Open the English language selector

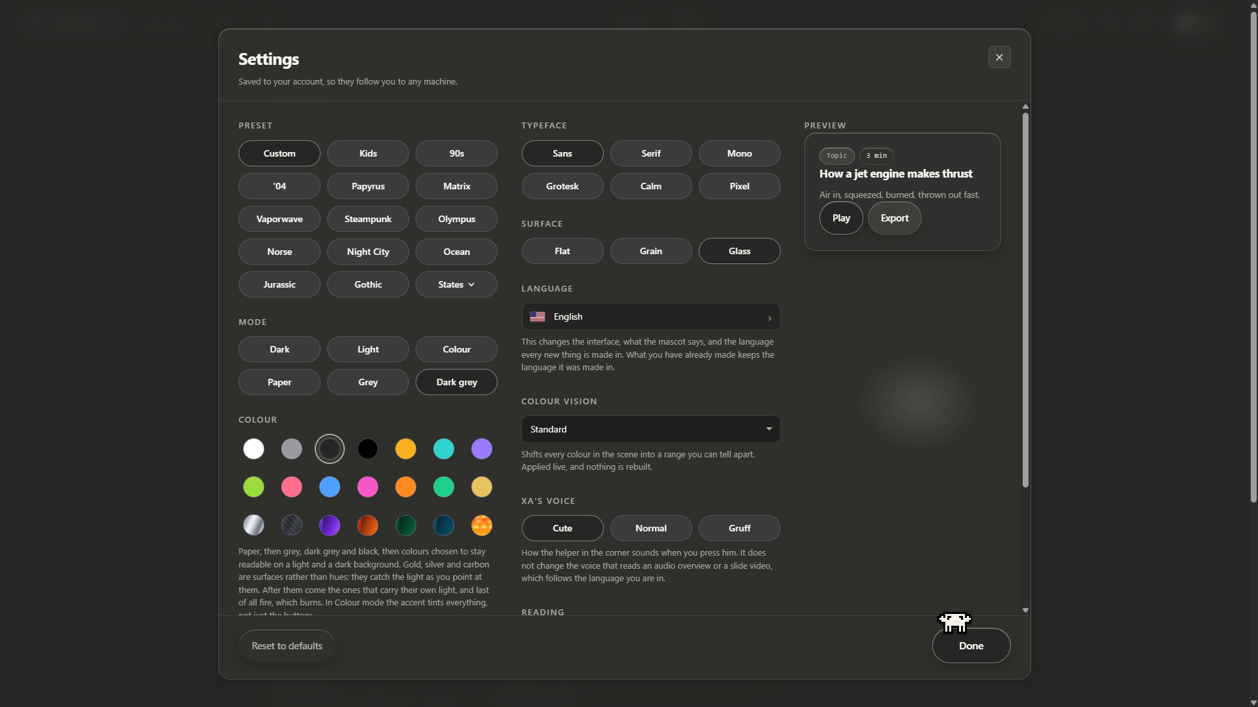(650, 316)
